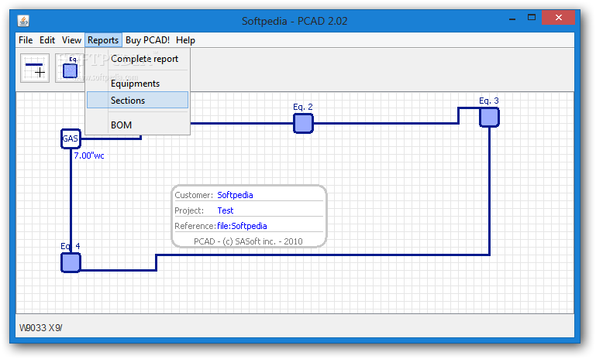This screenshot has width=596, height=359.
Task: Click the Java app icon in title bar
Action: [23, 21]
